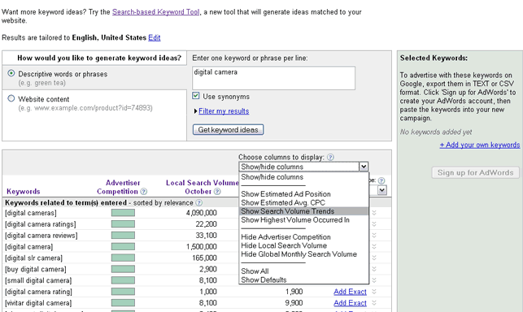Click volume value 165,000
523x312 pixels.
[x=204, y=258]
